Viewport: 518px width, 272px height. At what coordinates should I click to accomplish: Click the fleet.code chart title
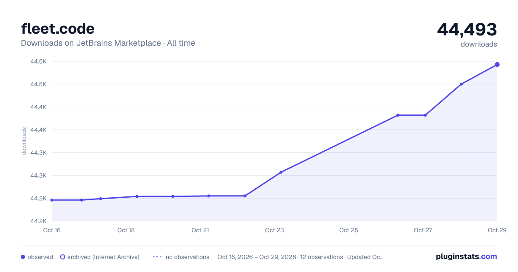58,29
